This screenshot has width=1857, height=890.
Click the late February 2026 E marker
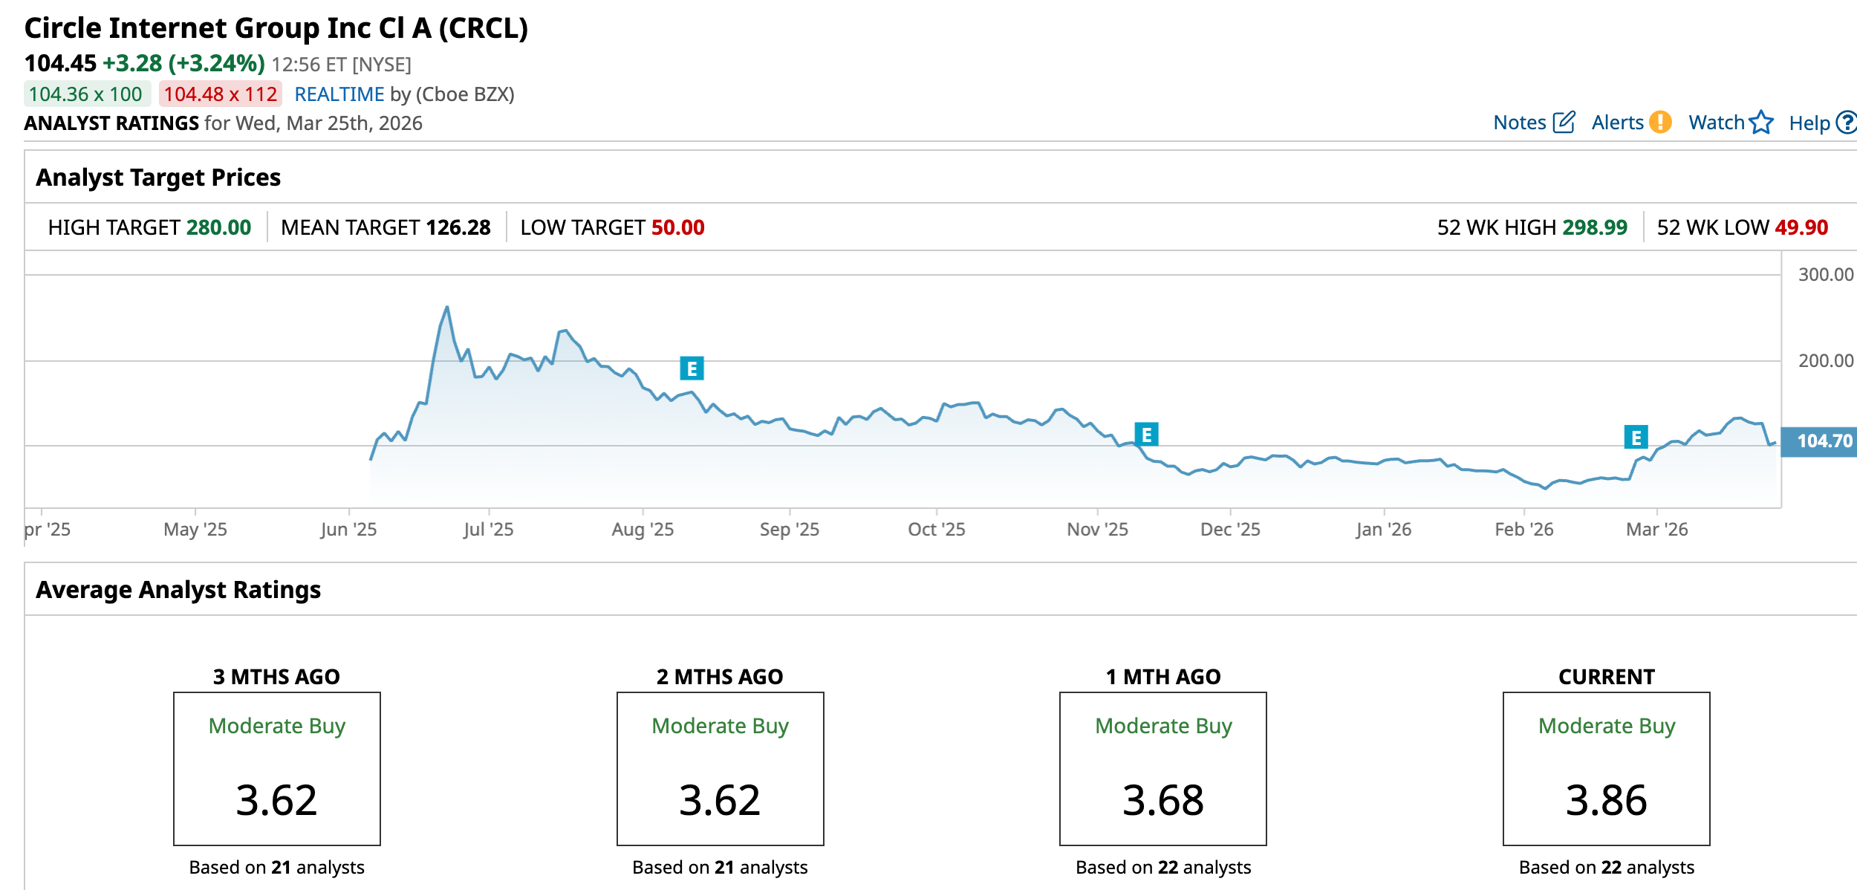click(x=1636, y=438)
